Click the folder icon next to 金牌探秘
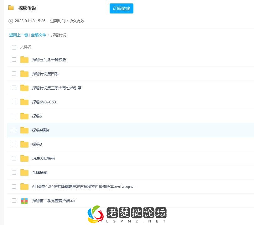 click(x=24, y=173)
